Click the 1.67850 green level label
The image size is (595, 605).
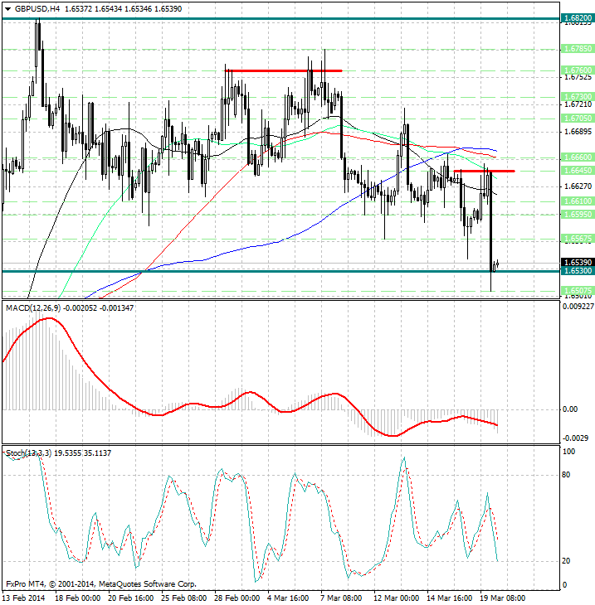[577, 49]
